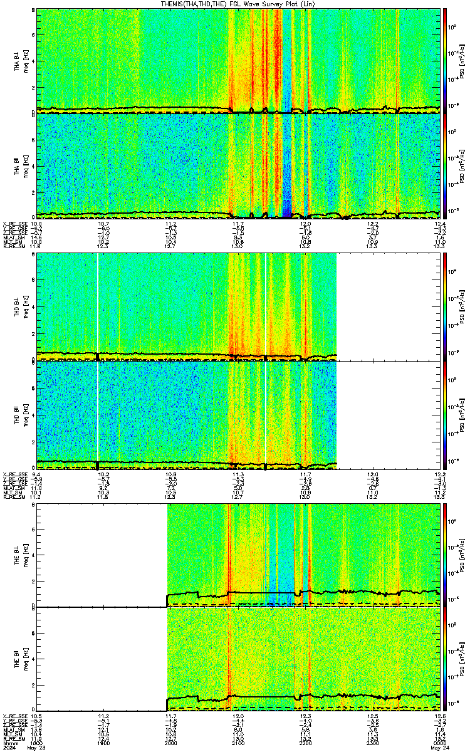The width and height of the screenshot is (470, 752).
Task: Click the 1800 time tick label
Action: pyautogui.click(x=37, y=742)
